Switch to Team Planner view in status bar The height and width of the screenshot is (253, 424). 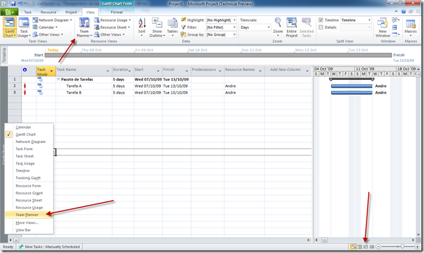coord(365,247)
